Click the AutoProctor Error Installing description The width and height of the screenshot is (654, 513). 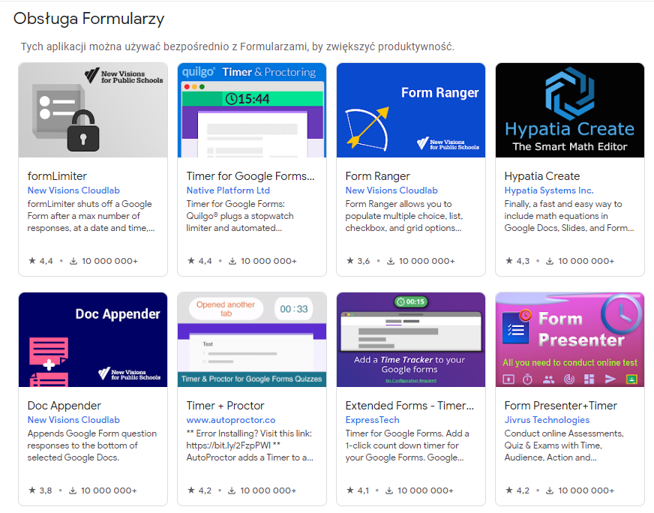click(250, 445)
